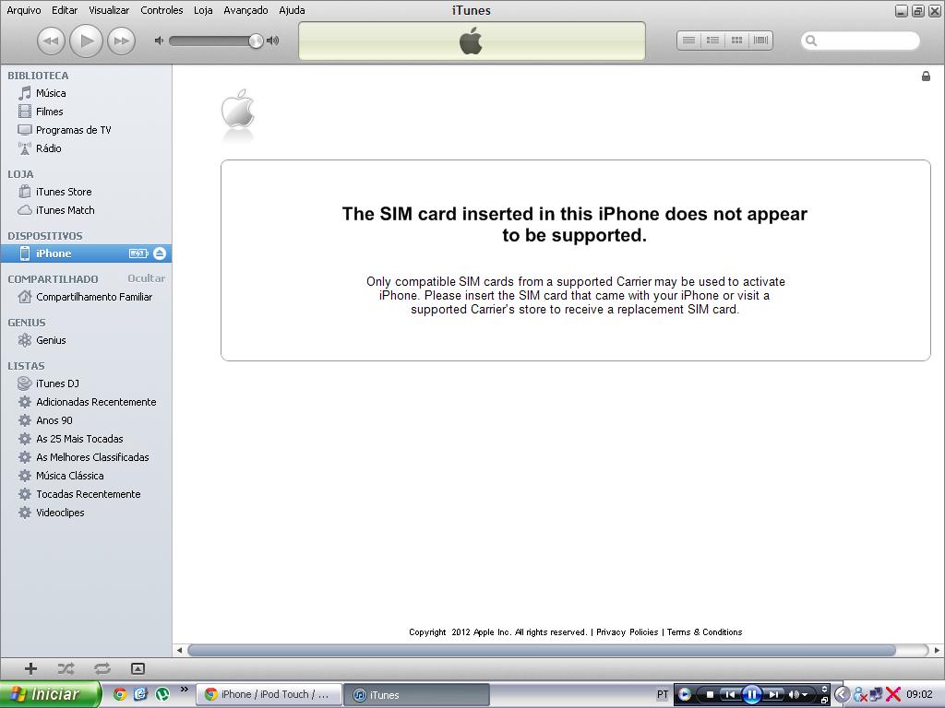
Task: Switch to grid view
Action: click(736, 41)
